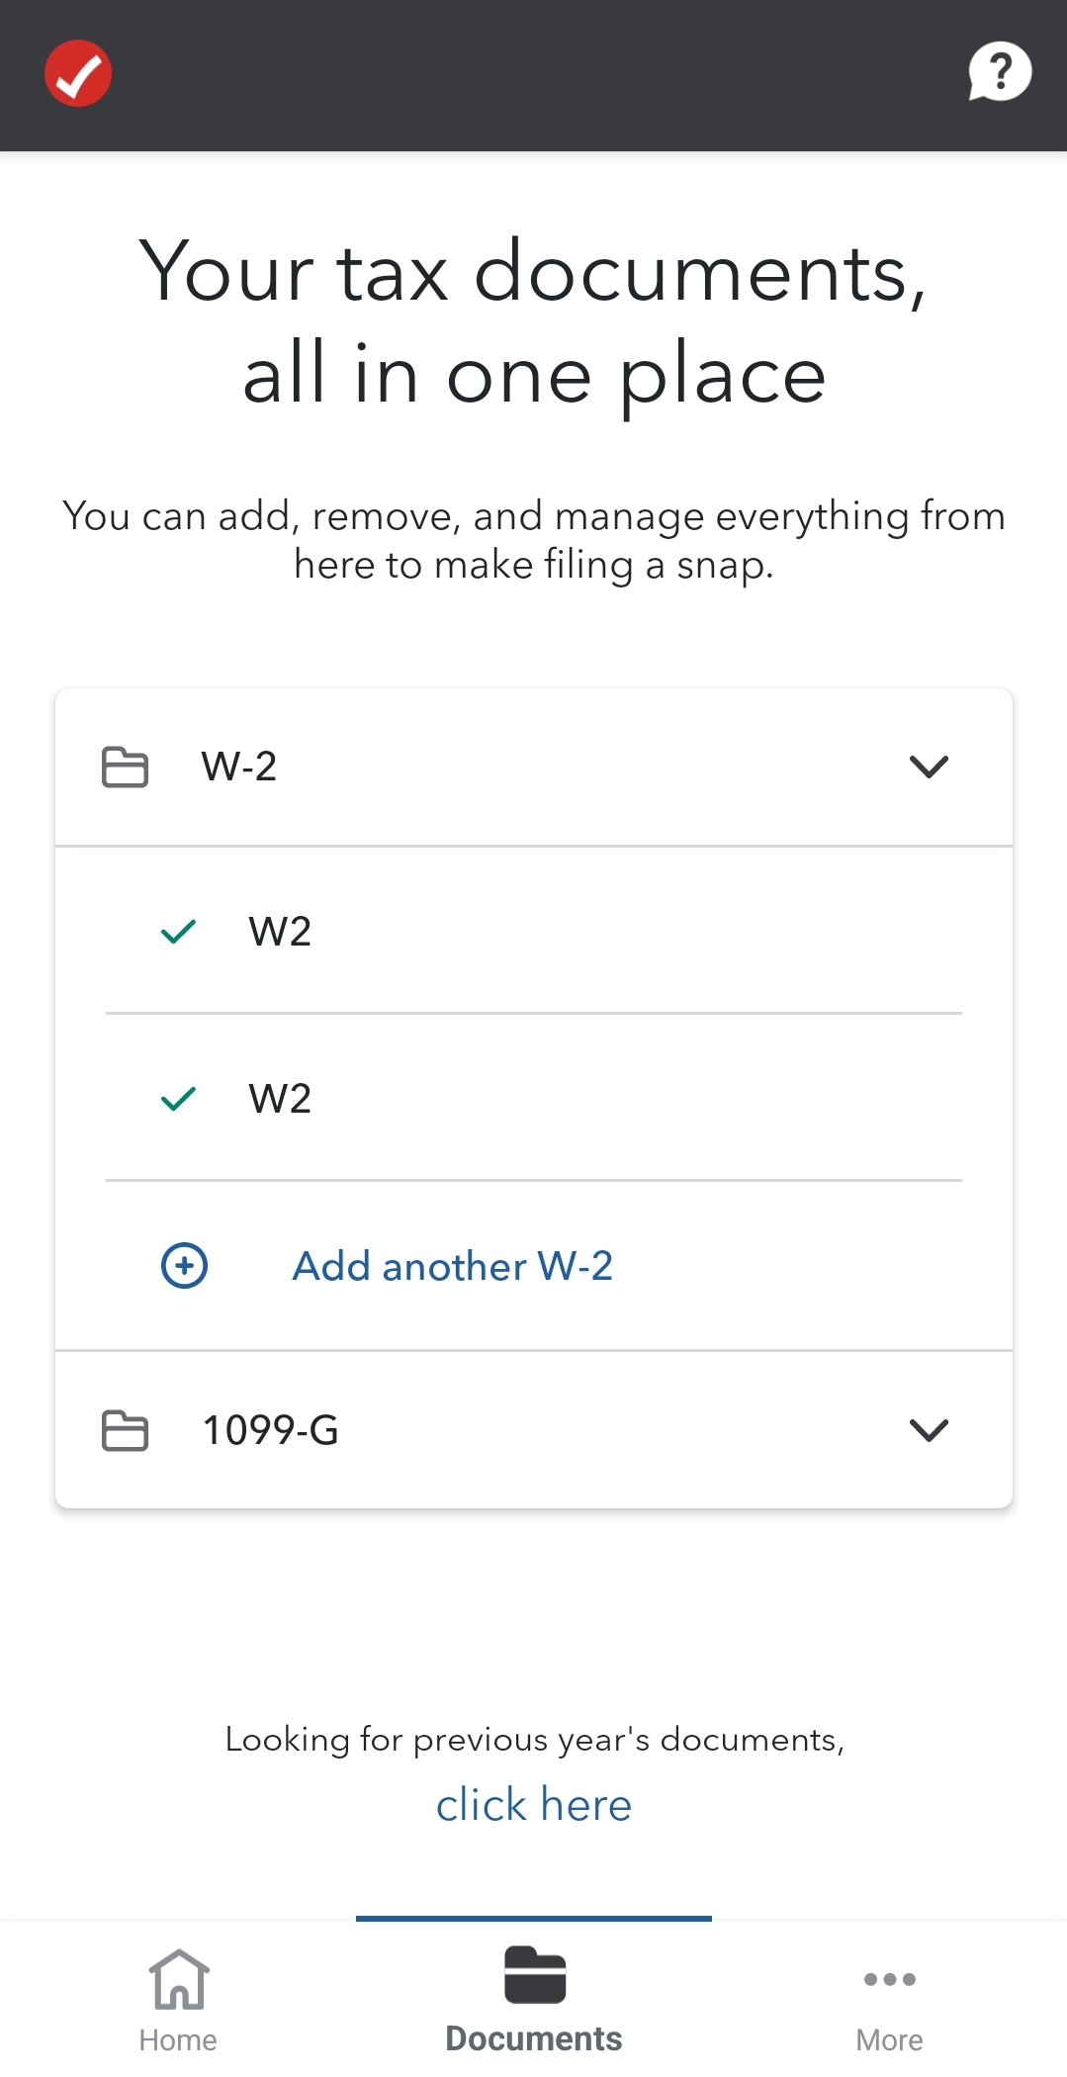The width and height of the screenshot is (1067, 2077).
Task: Expand the 1099-G section using its chevron
Action: (929, 1430)
